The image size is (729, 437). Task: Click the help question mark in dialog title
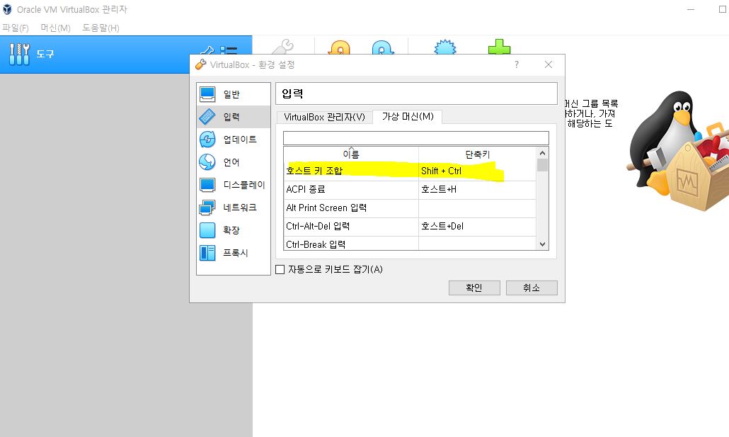click(517, 64)
